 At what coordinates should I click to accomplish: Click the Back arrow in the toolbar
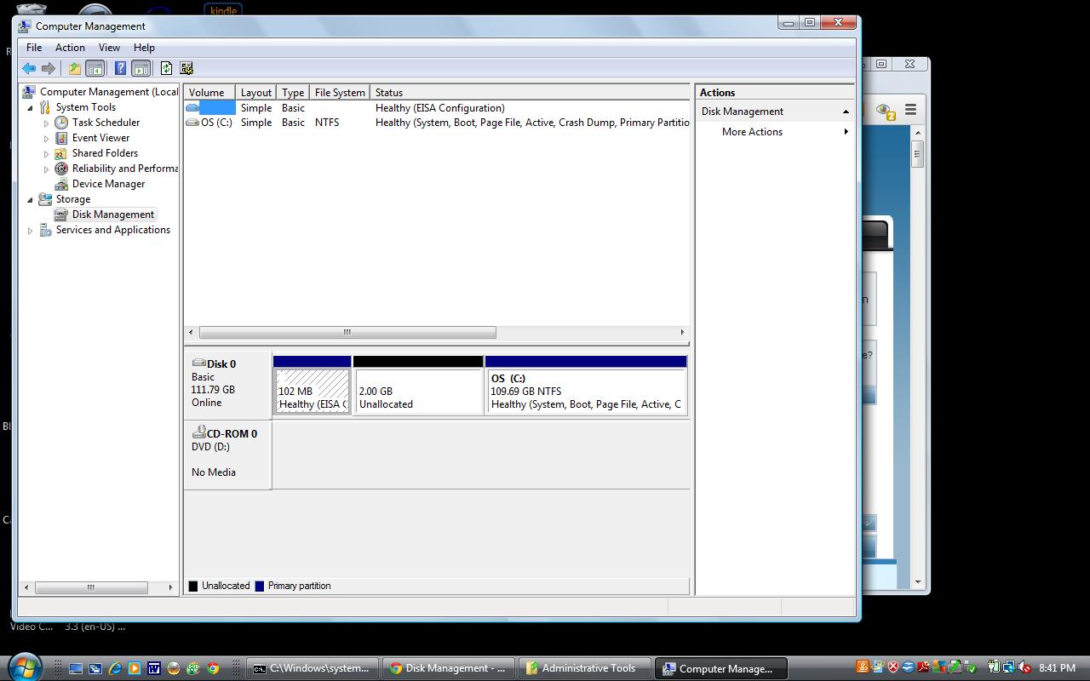pyautogui.click(x=29, y=69)
